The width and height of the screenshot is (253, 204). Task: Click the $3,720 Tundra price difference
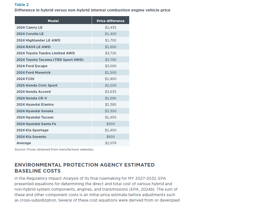coord(111,53)
